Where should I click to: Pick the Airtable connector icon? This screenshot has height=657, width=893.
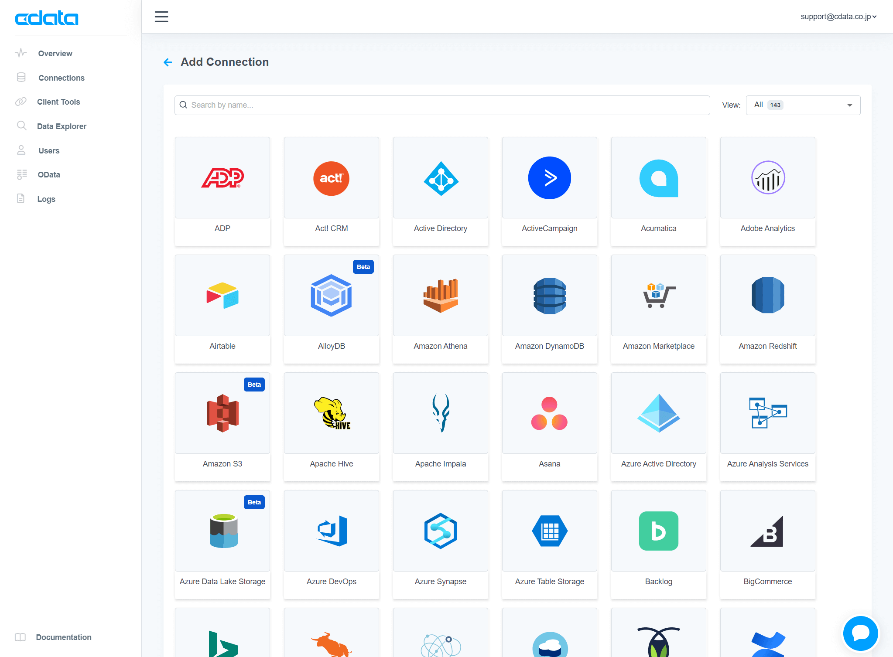[222, 296]
